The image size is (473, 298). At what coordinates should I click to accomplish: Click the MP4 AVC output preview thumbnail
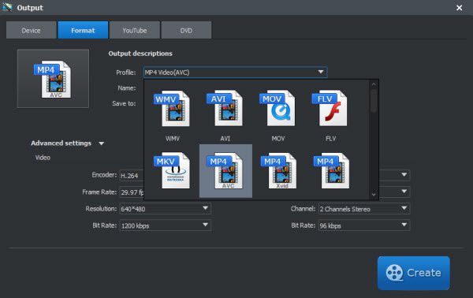click(53, 79)
